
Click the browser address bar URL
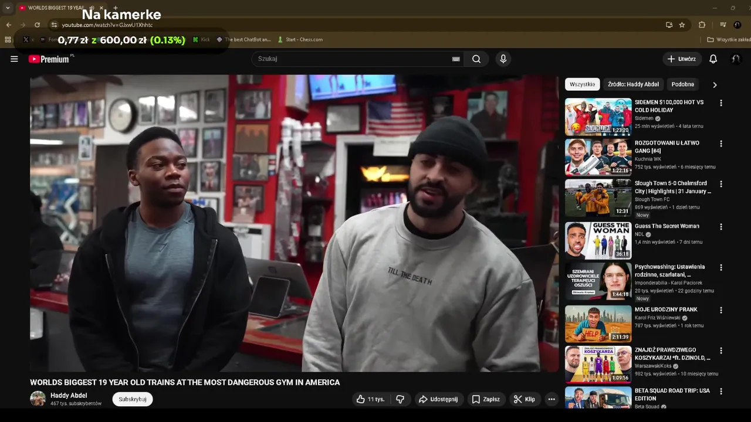[107, 25]
